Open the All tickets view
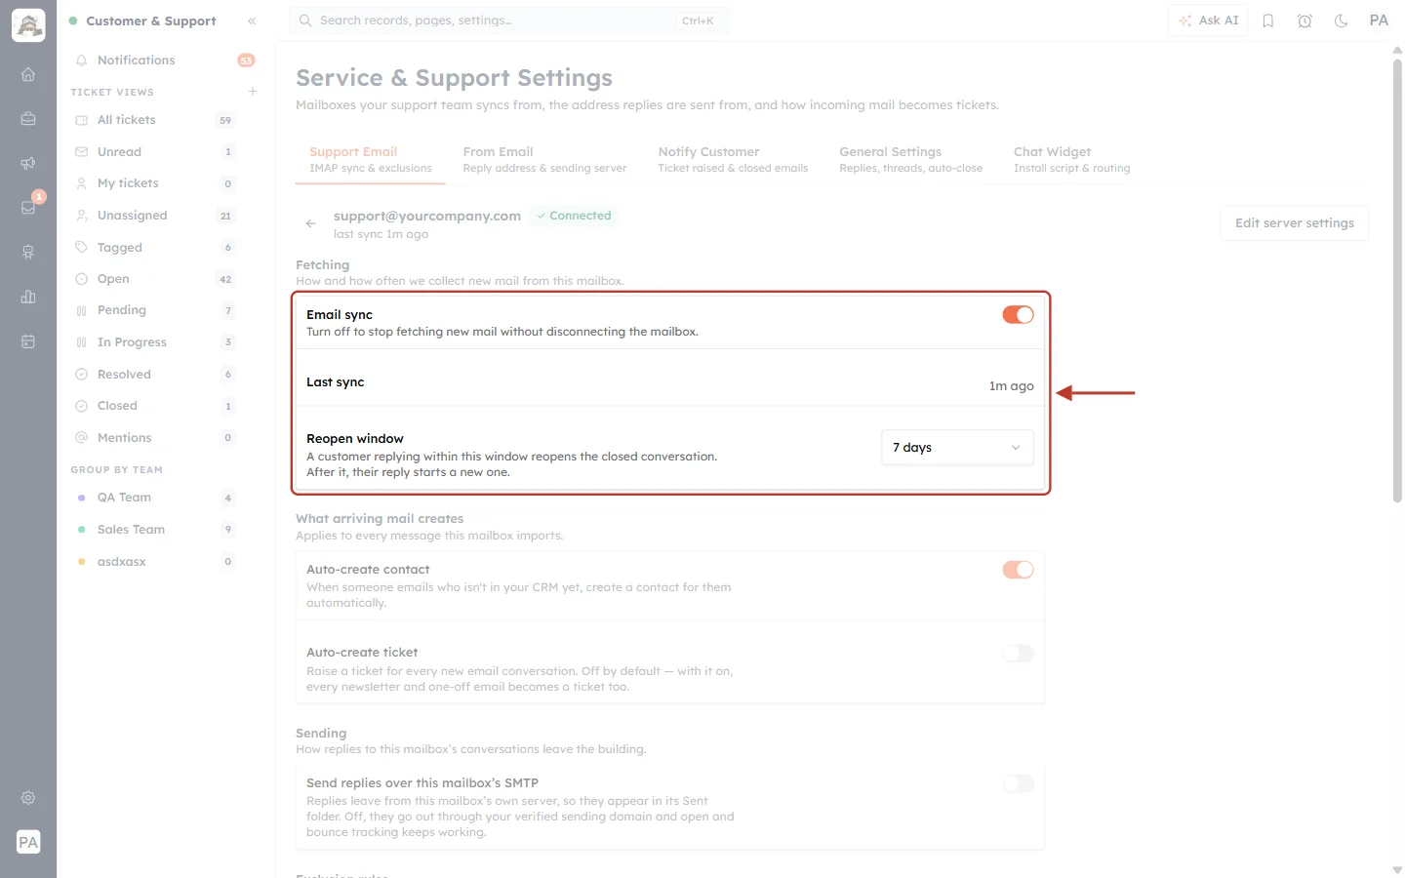Viewport: 1405px width, 878px height. [154, 120]
